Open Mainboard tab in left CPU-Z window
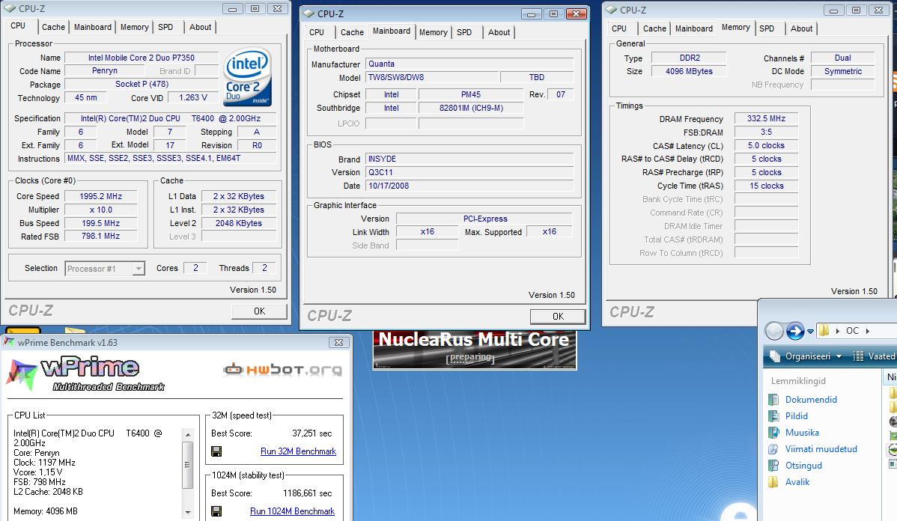Viewport: 897px width, 521px height. pyautogui.click(x=93, y=27)
